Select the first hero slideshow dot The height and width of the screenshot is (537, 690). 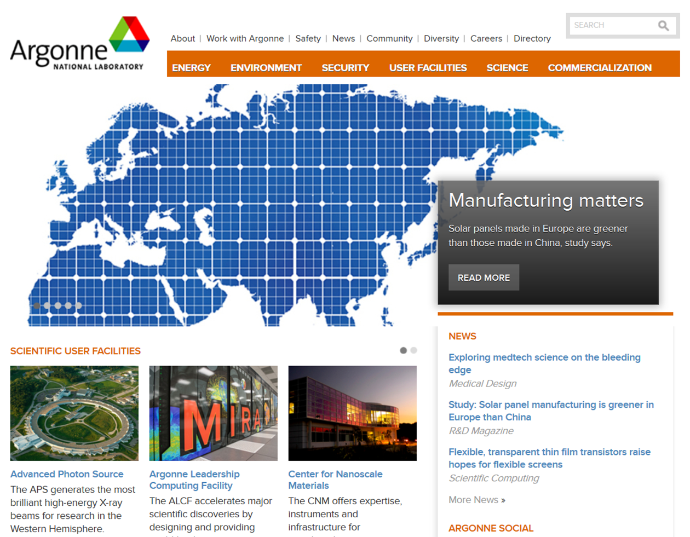pos(37,305)
